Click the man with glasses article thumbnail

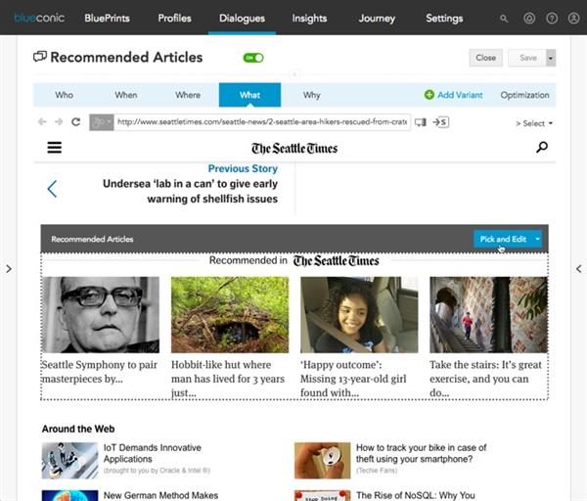[101, 314]
